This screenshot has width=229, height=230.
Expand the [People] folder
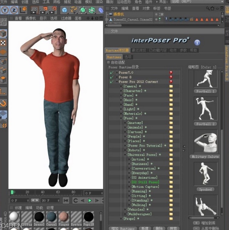click(x=125, y=137)
